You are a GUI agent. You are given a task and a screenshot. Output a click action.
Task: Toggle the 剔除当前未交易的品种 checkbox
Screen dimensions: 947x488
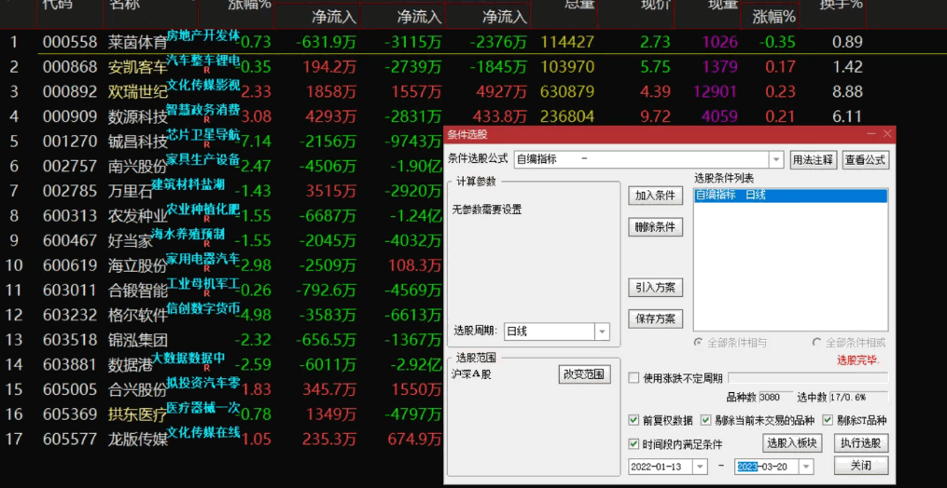(705, 420)
